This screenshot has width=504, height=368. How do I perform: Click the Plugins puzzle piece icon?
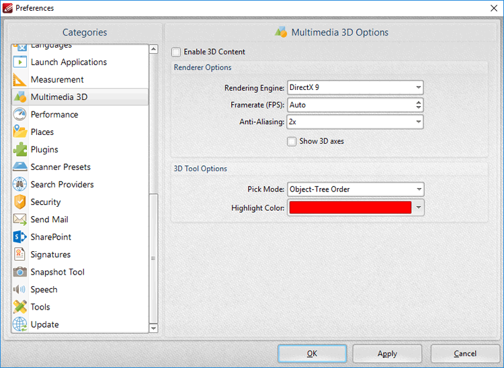[20, 149]
